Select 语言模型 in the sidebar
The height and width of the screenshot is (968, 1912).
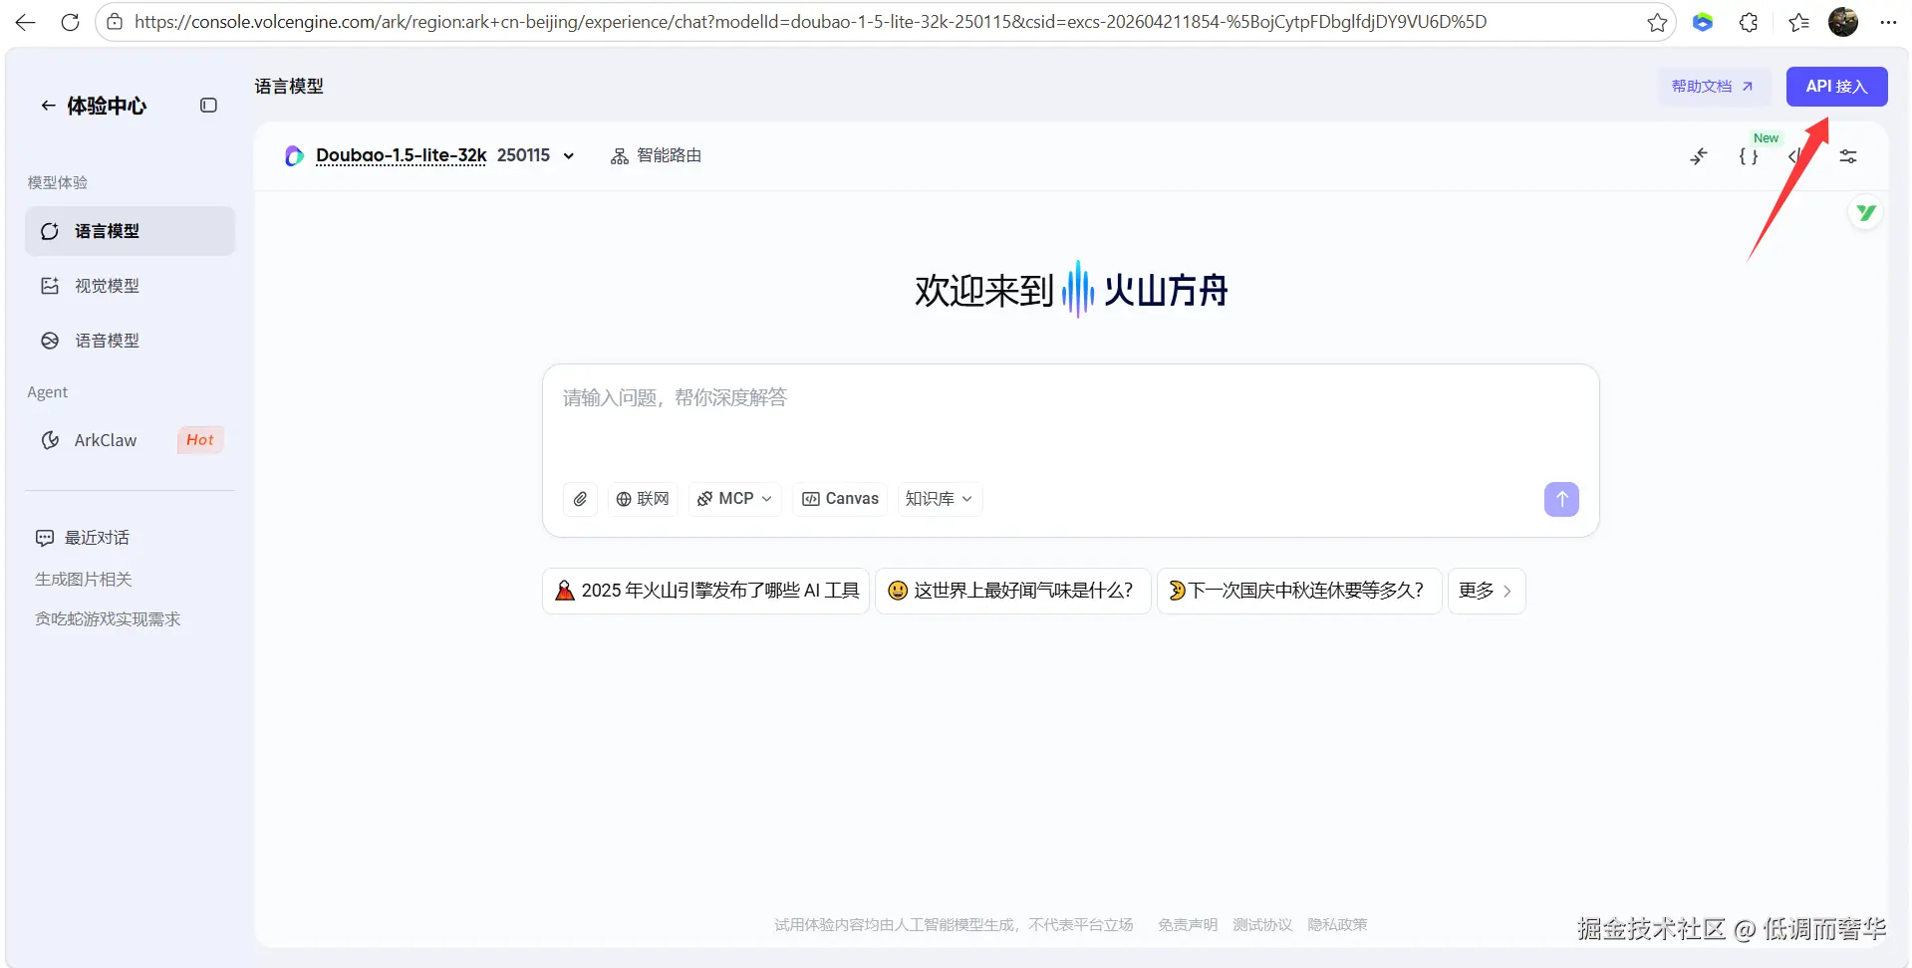131,231
